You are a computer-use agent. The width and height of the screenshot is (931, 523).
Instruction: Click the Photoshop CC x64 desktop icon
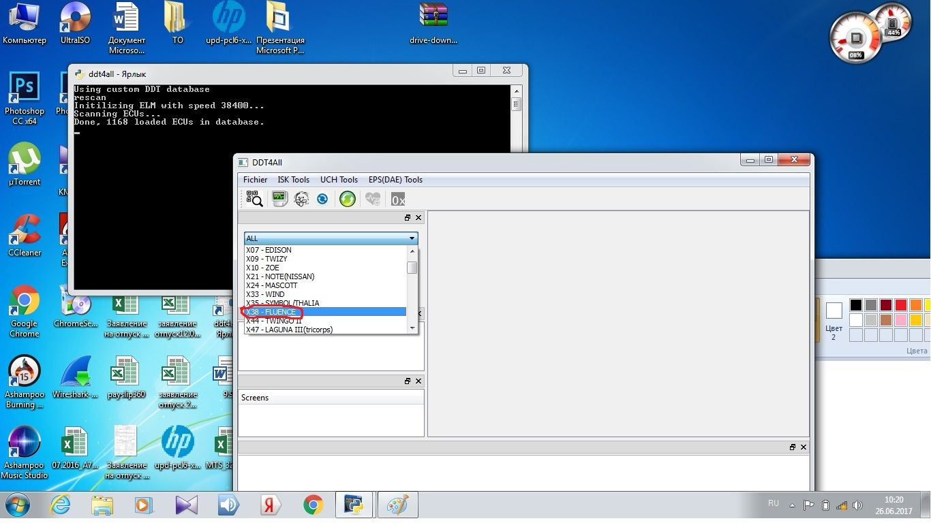point(24,99)
